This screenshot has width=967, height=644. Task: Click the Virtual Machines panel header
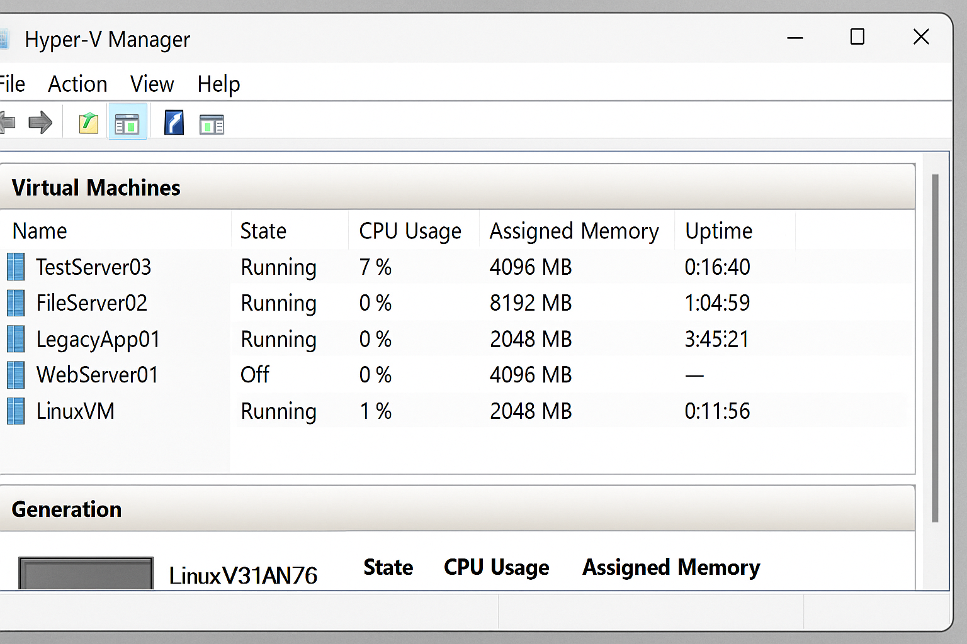pyautogui.click(x=457, y=187)
